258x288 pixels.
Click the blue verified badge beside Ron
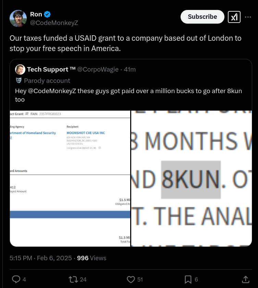pos(47,14)
